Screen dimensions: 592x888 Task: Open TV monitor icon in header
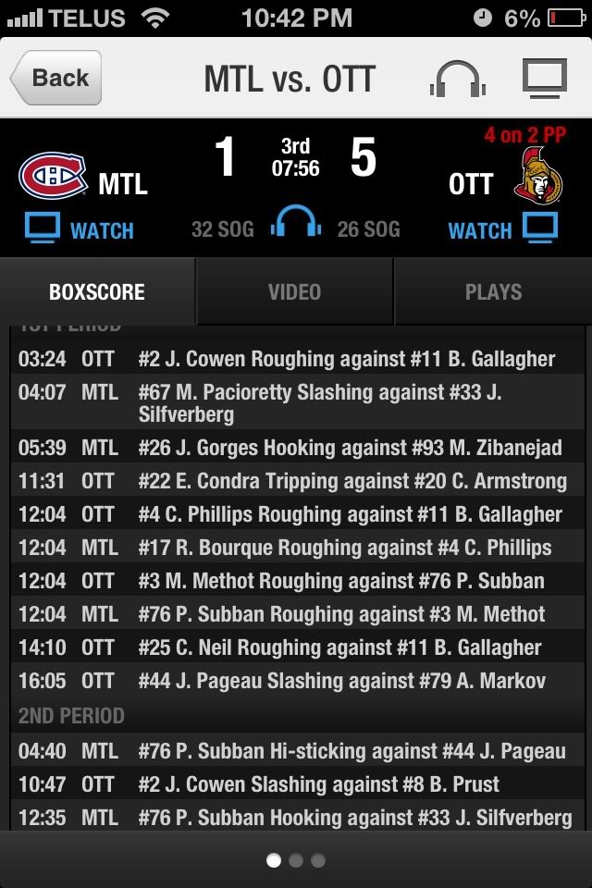click(x=545, y=78)
